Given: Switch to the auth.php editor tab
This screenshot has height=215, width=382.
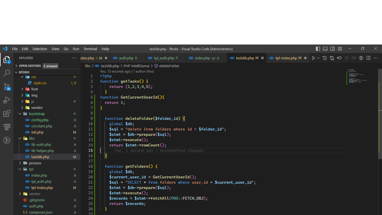Looking at the screenshot, I should coord(128,58).
